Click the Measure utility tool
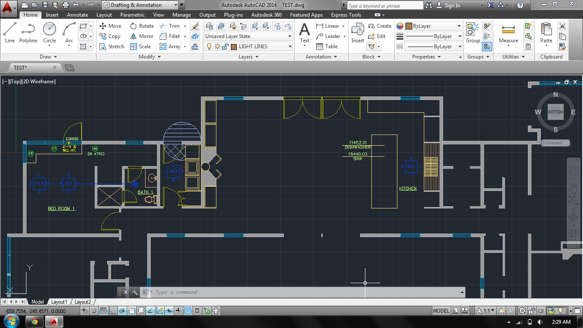The height and width of the screenshot is (328, 583). point(508,33)
